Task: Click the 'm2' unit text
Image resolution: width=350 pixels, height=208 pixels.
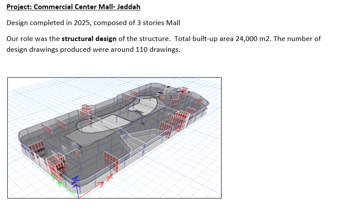Action: tap(264, 39)
